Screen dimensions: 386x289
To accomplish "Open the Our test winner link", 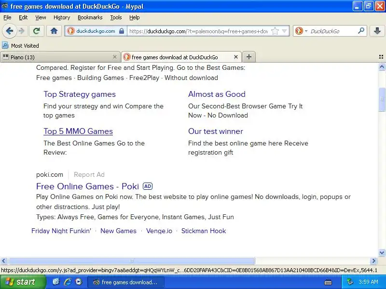I will click(216, 131).
